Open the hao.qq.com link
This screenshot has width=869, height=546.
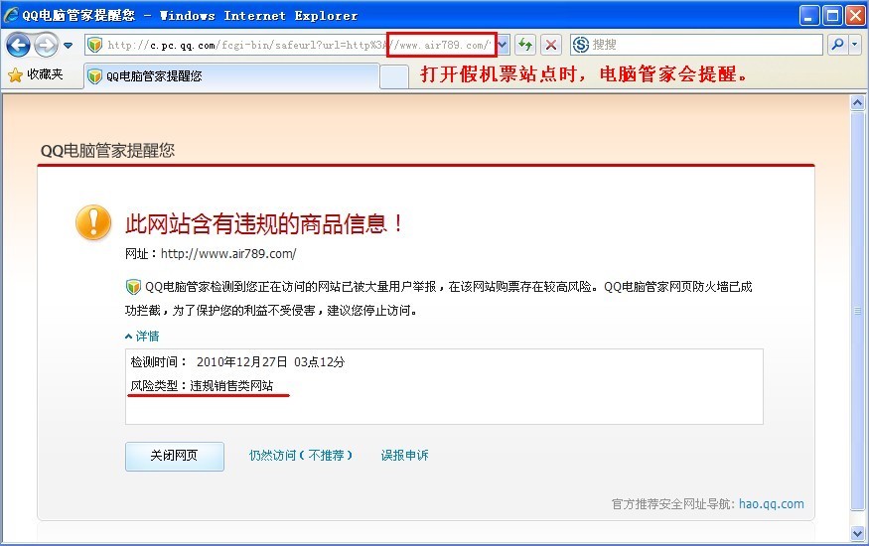(x=771, y=504)
